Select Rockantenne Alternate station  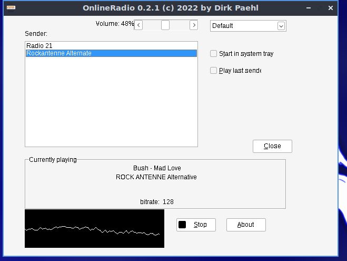pyautogui.click(x=111, y=53)
